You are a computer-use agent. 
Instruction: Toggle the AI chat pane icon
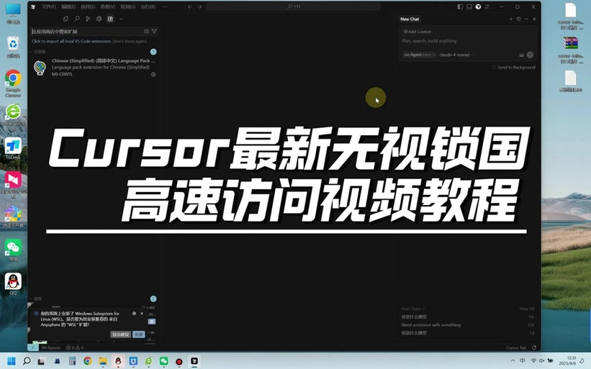click(x=478, y=6)
